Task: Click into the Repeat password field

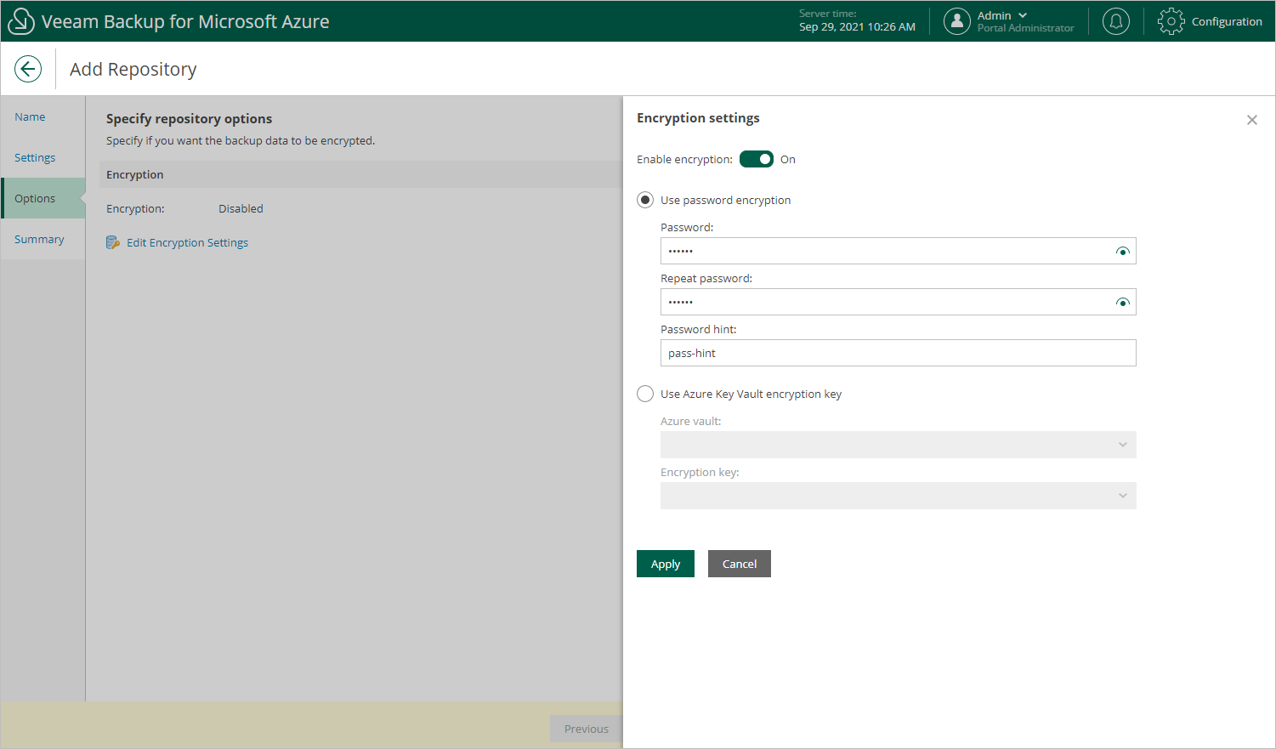Action: 899,302
